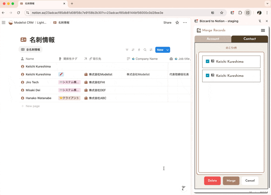Pin the Bizcard to Notion side panel
Screen dimensions: 271x195
click(x=260, y=21)
